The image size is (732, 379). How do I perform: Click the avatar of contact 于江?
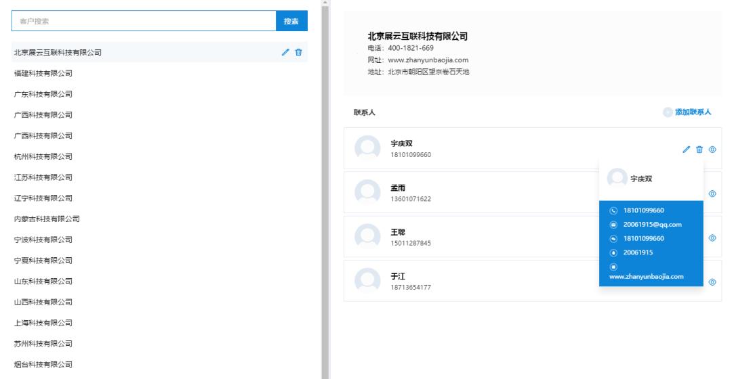[x=367, y=281]
